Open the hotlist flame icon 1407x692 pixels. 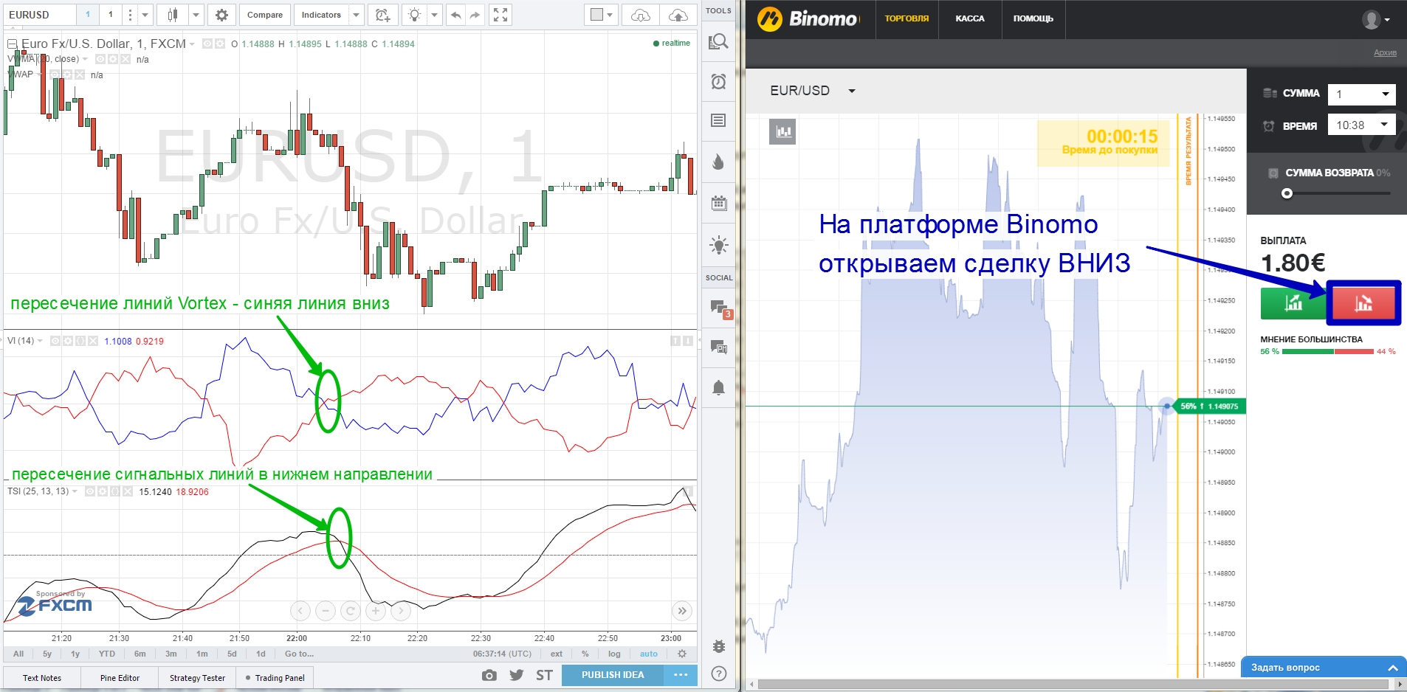coord(718,162)
